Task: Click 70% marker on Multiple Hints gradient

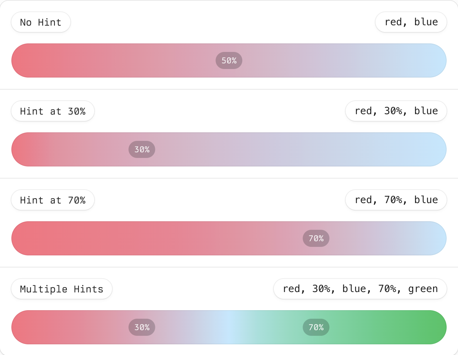Action: point(316,327)
